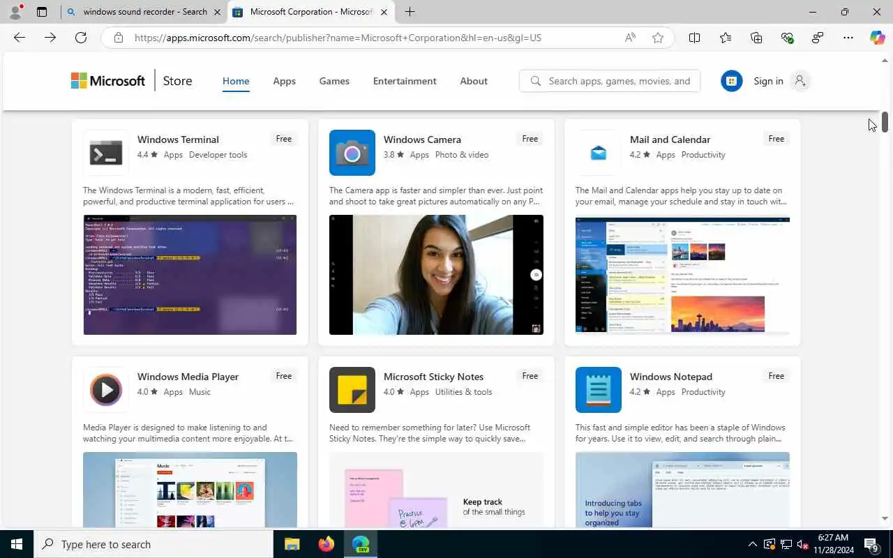
Task: Click the search magnifier icon in Store
Action: coord(535,81)
